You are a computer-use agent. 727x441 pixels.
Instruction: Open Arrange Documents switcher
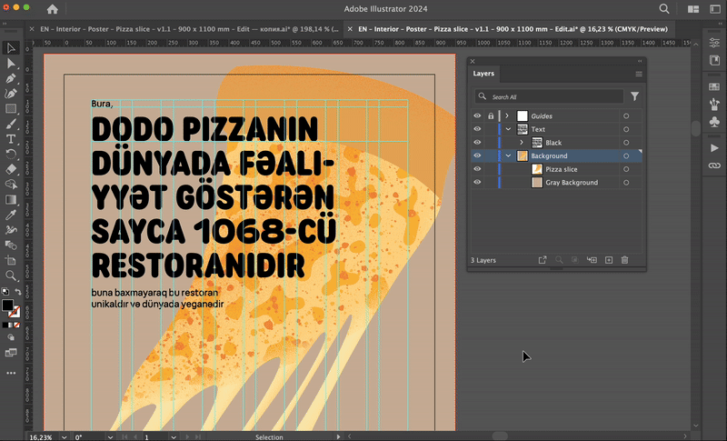click(693, 9)
